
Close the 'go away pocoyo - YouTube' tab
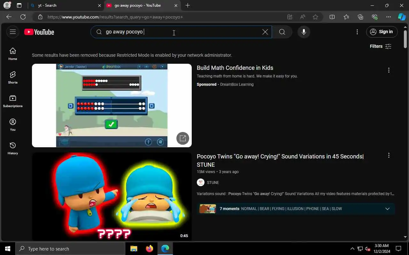point(176,5)
